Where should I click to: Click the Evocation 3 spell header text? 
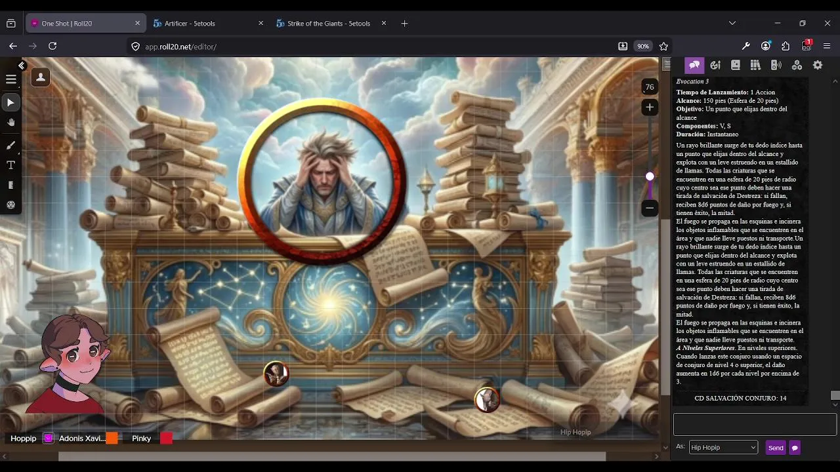692,81
